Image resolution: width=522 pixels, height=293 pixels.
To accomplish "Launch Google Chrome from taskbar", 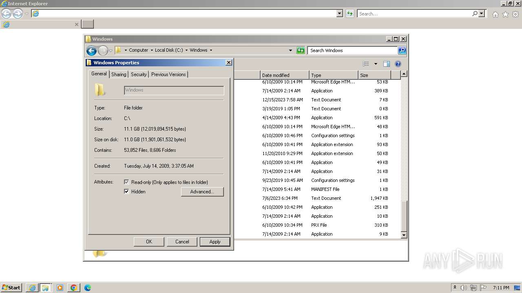I will [x=74, y=288].
